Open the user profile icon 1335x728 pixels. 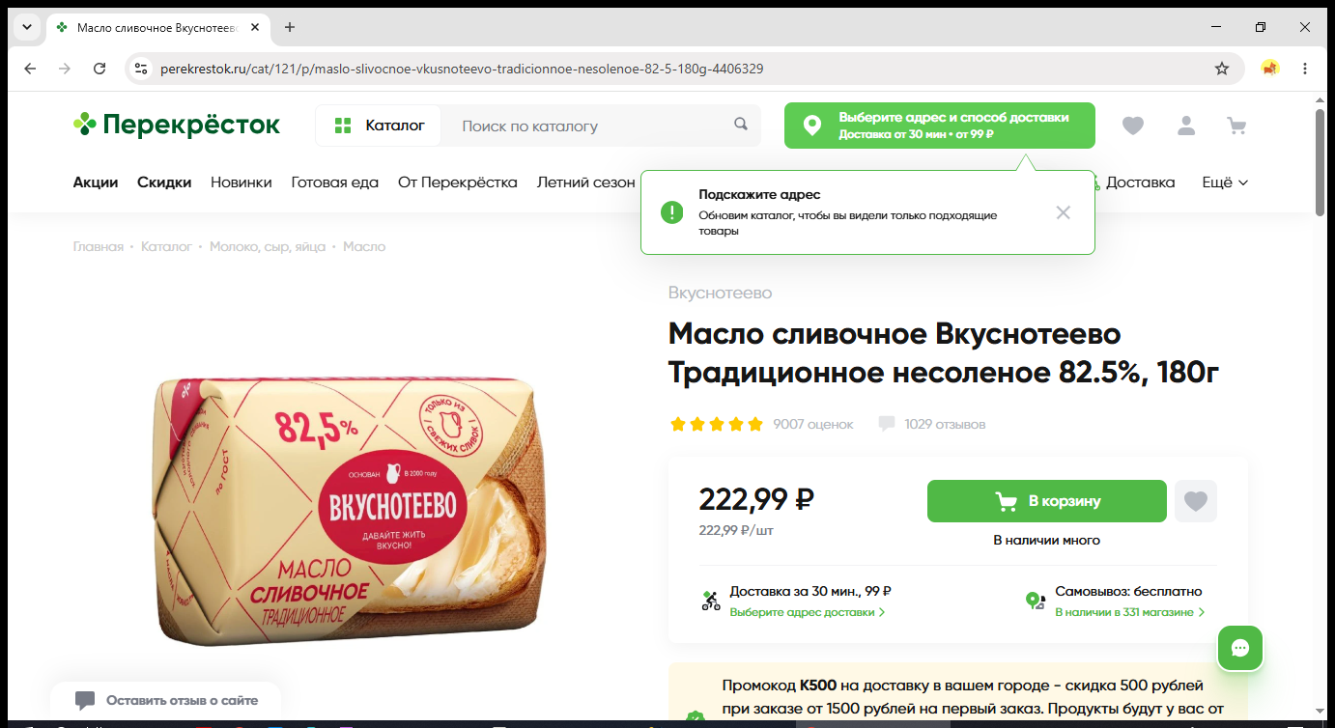1186,126
